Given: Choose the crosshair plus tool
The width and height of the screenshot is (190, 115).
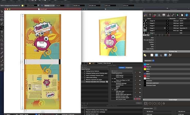Looking at the screenshot, I should click(2, 49).
